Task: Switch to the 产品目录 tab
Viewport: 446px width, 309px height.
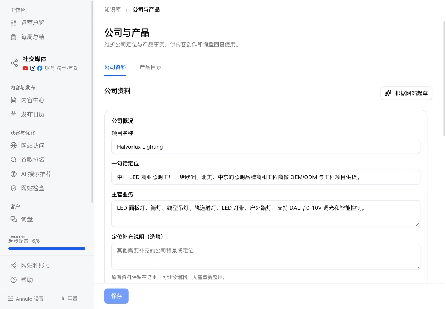Action: pyautogui.click(x=150, y=67)
